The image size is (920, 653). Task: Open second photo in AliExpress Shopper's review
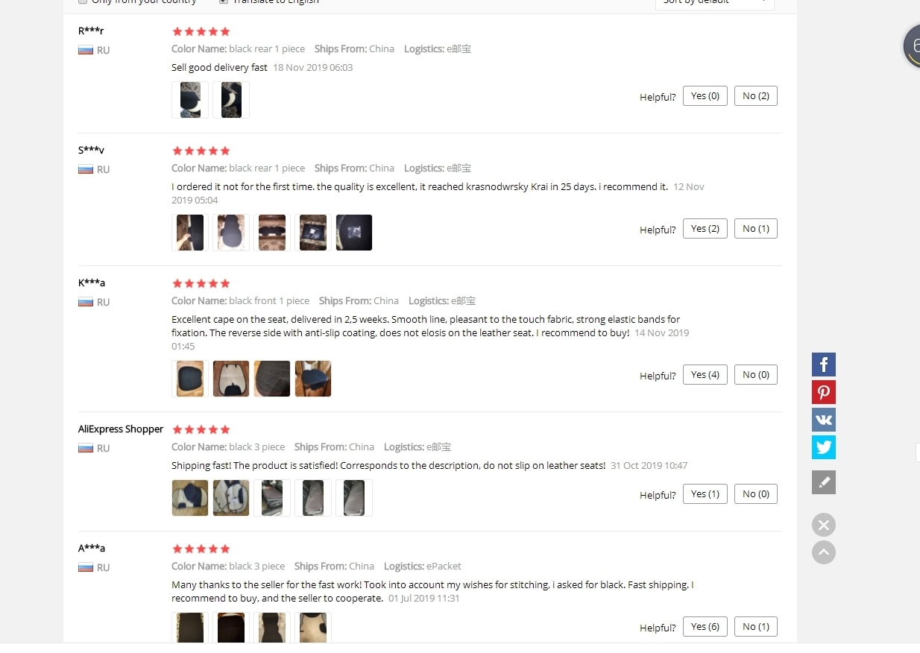(x=231, y=498)
